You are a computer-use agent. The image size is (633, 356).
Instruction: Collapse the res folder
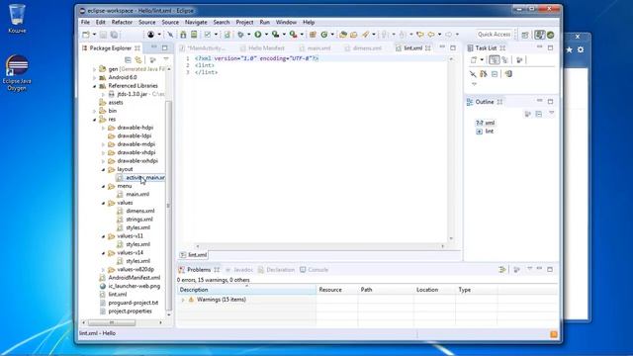click(x=95, y=120)
